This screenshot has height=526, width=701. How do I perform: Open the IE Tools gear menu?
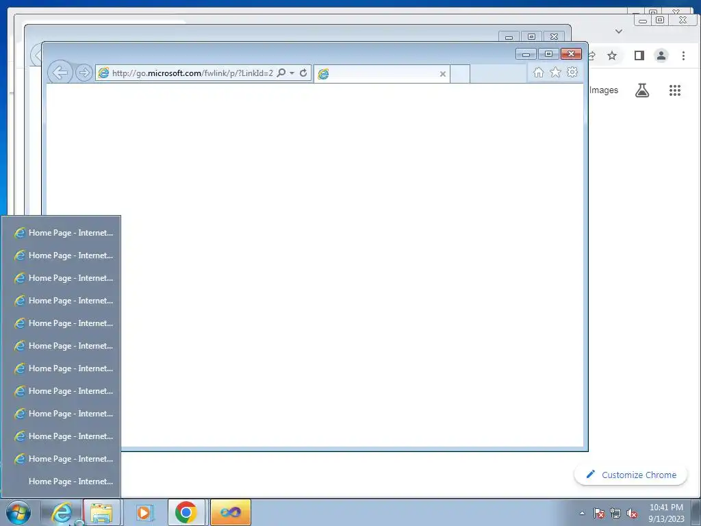572,72
